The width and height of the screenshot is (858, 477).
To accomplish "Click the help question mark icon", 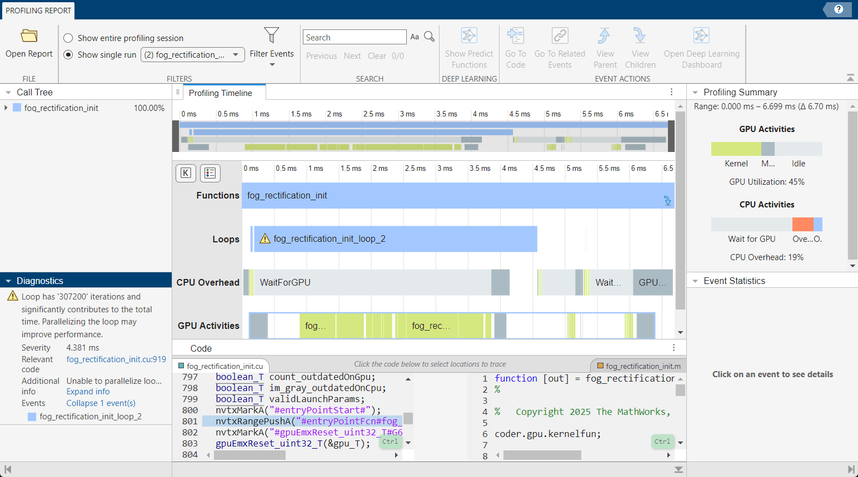I will point(839,9).
